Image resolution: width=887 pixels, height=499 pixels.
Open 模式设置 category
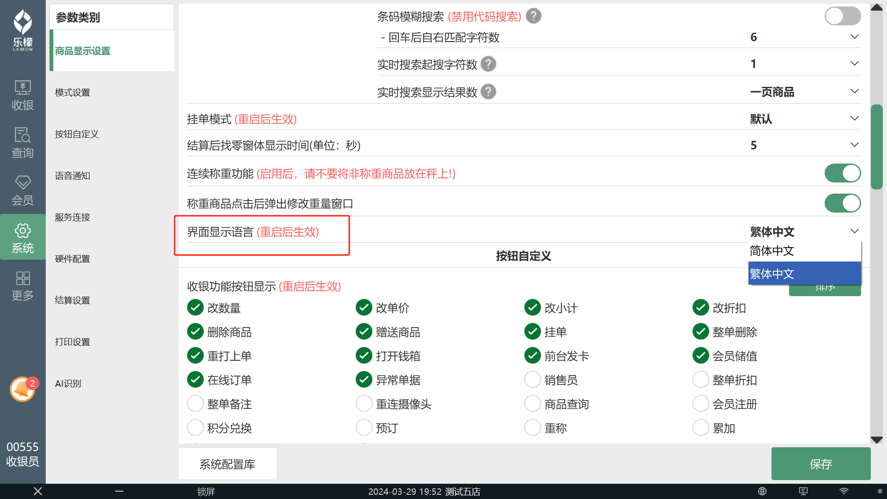[112, 92]
